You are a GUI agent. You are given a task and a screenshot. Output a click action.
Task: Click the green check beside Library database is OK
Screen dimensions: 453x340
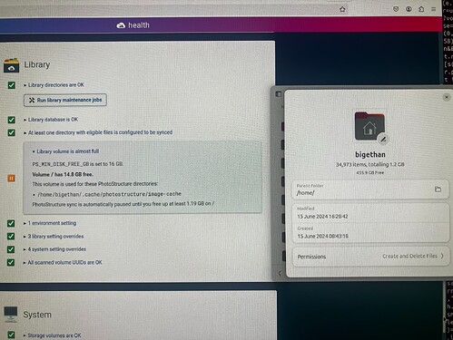(x=12, y=120)
